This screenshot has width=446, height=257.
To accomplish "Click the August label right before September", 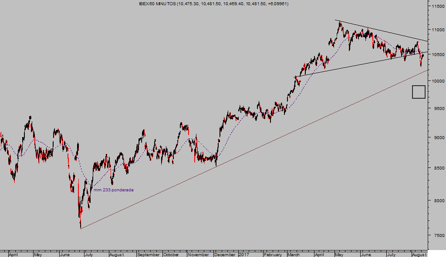I will pyautogui.click(x=116, y=254).
